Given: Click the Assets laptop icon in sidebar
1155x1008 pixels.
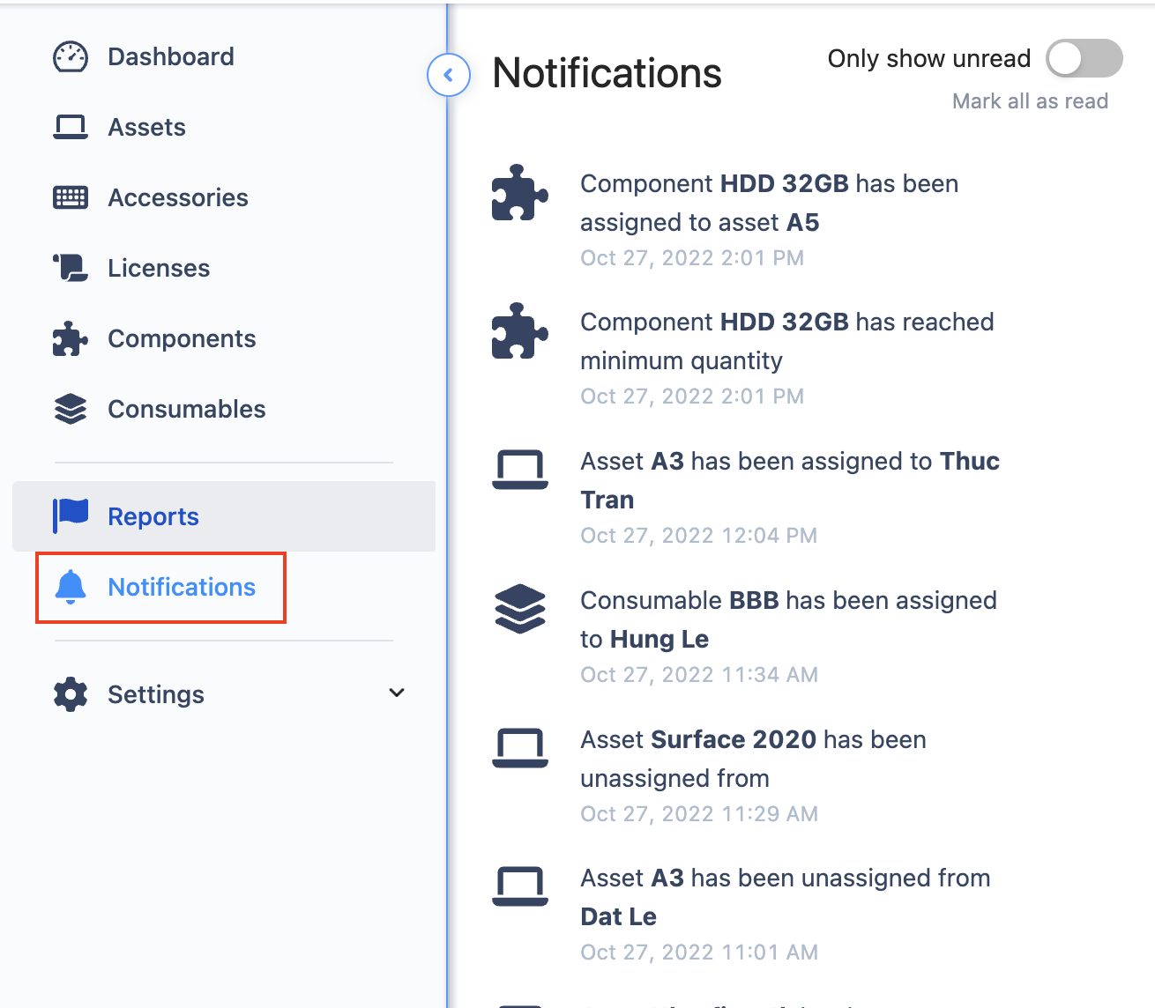Looking at the screenshot, I should pos(70,127).
